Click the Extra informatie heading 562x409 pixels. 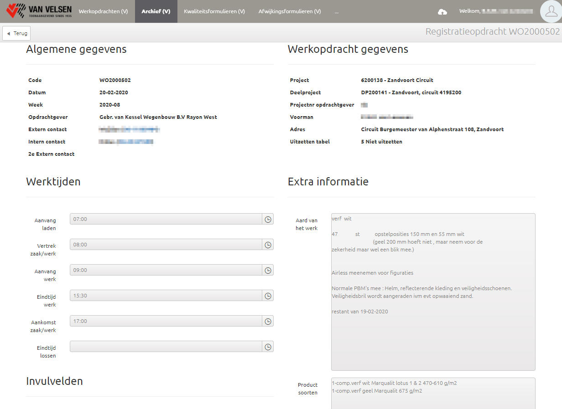coord(328,182)
